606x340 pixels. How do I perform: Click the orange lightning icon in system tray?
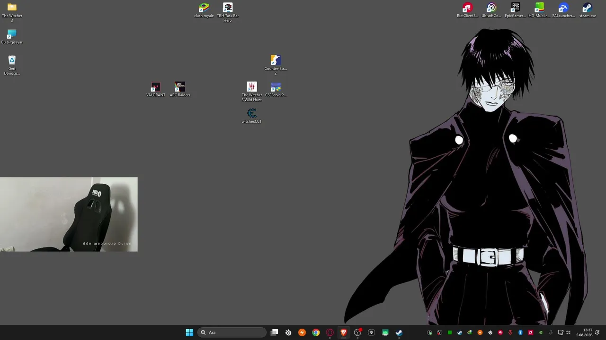point(480,332)
